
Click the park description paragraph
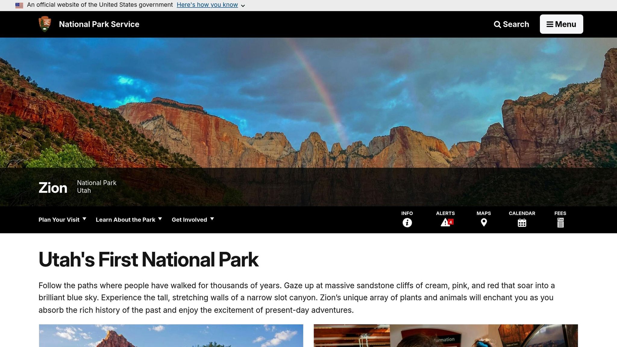[x=297, y=298]
